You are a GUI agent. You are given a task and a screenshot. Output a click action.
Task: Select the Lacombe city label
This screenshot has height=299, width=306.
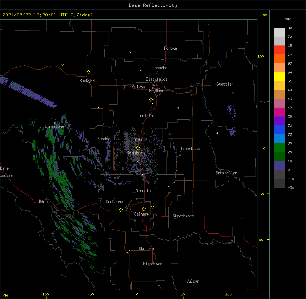click(x=160, y=68)
